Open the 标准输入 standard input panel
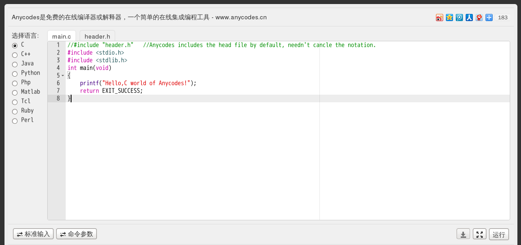The width and height of the screenshot is (521, 245). click(33, 234)
